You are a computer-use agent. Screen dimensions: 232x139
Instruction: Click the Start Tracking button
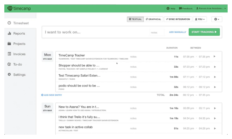click(204, 32)
